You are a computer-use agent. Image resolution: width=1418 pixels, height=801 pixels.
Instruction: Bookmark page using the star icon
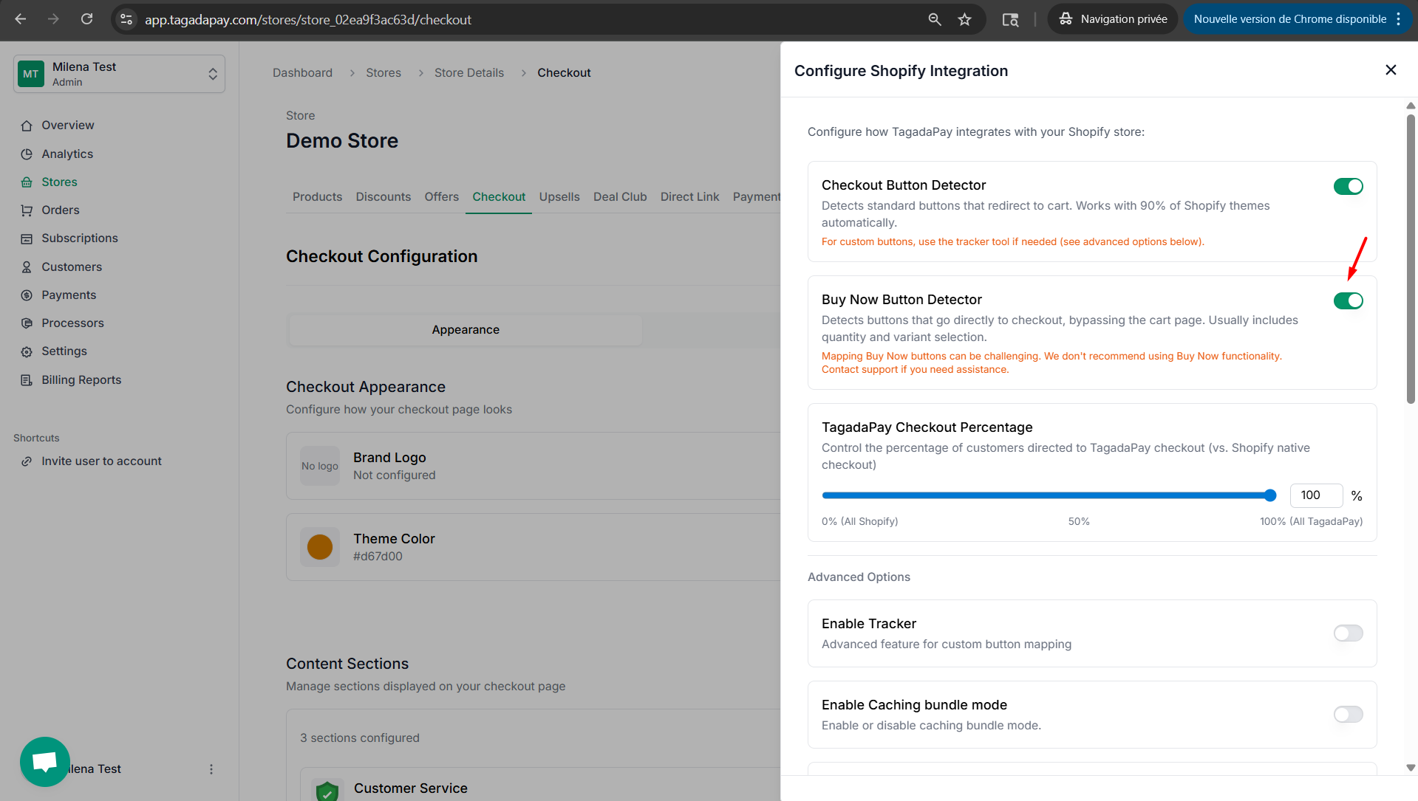click(964, 19)
